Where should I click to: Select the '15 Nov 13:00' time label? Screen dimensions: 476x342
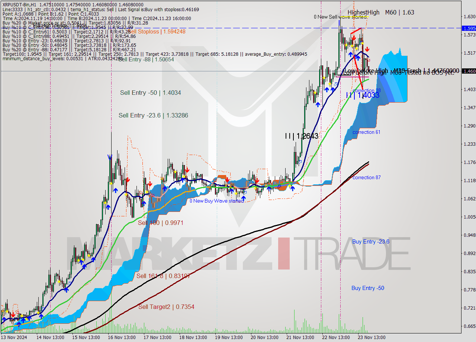click(86, 338)
